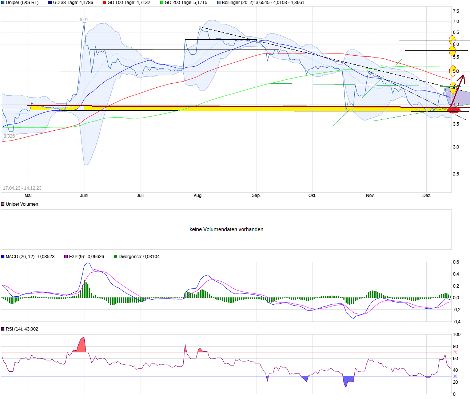This screenshot has width=470, height=399.
Task: Click the 'Okt.' month label
Action: pos(312,195)
